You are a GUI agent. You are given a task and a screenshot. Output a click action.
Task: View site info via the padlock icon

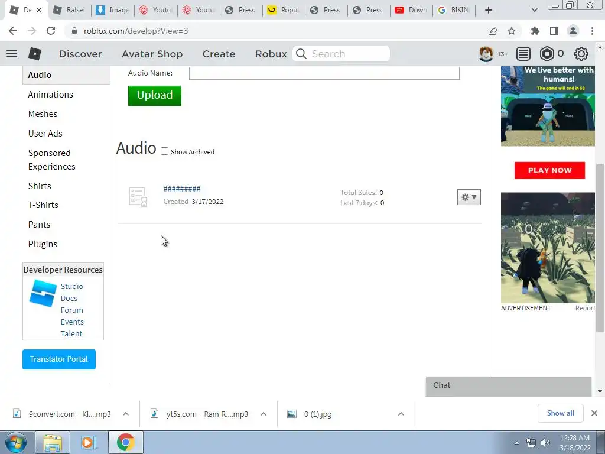click(74, 31)
